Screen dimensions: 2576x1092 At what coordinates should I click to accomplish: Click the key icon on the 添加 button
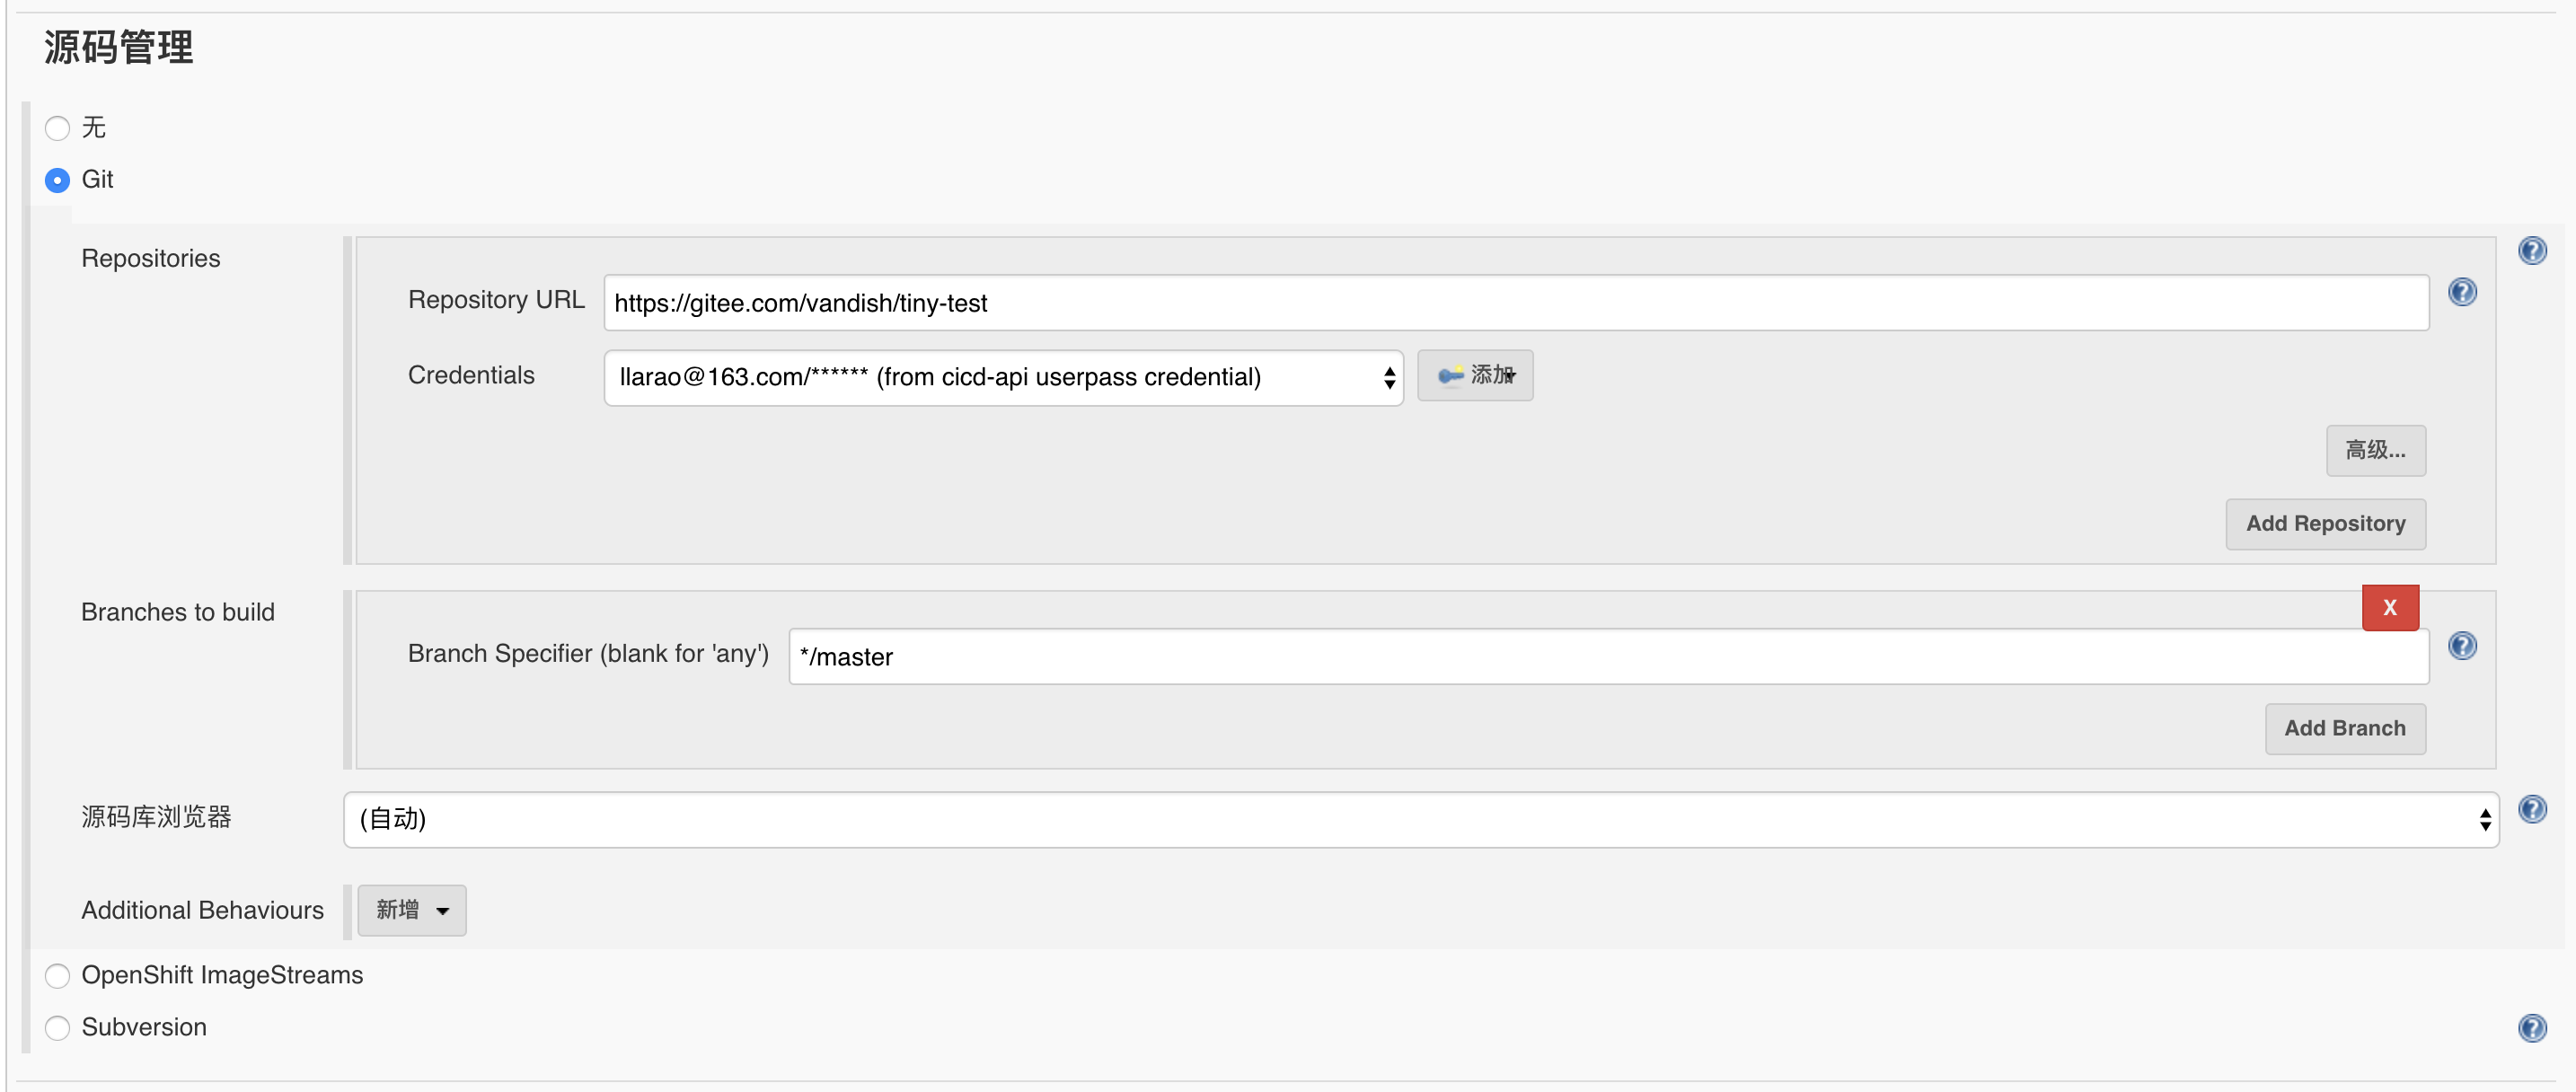(1450, 376)
